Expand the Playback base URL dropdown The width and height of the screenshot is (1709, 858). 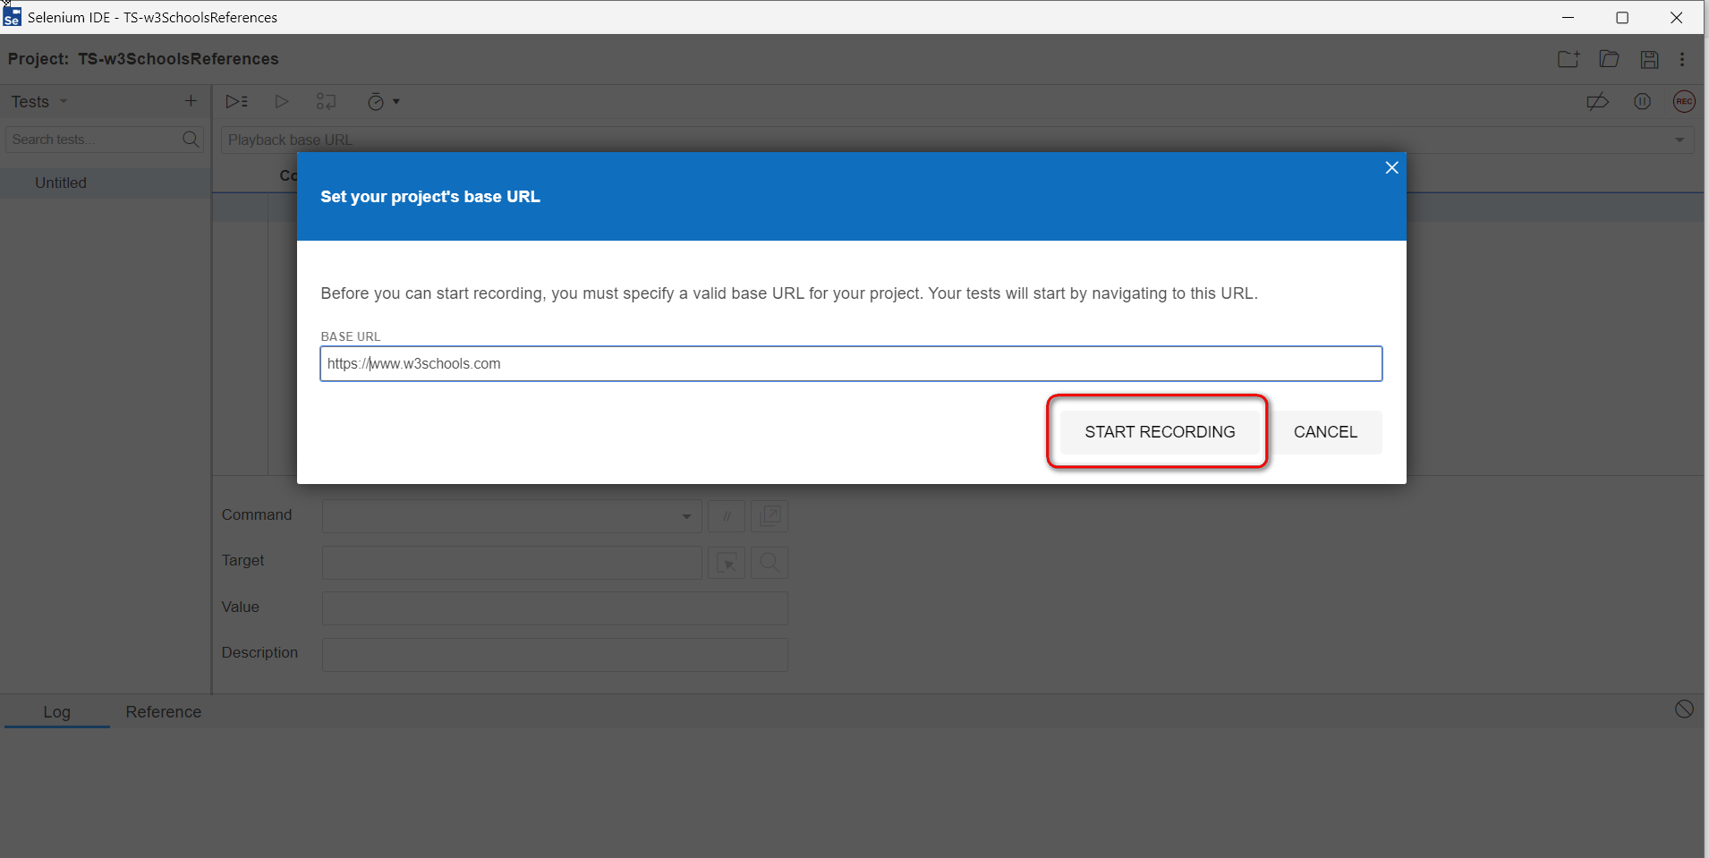[x=1679, y=140]
